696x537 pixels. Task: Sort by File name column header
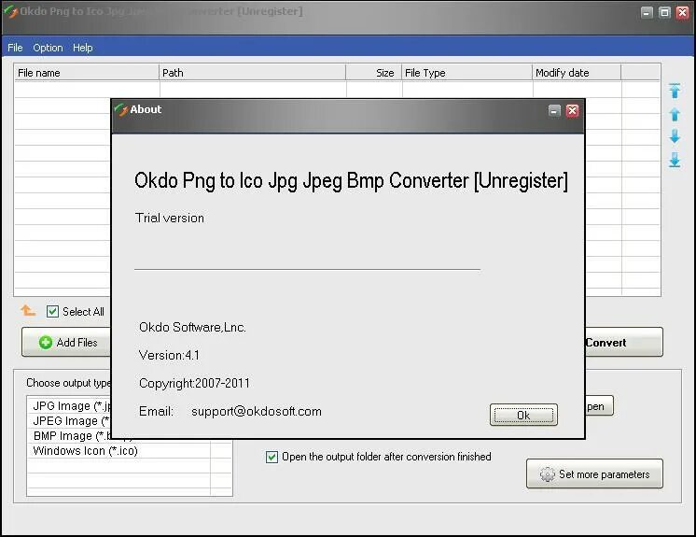(x=87, y=73)
